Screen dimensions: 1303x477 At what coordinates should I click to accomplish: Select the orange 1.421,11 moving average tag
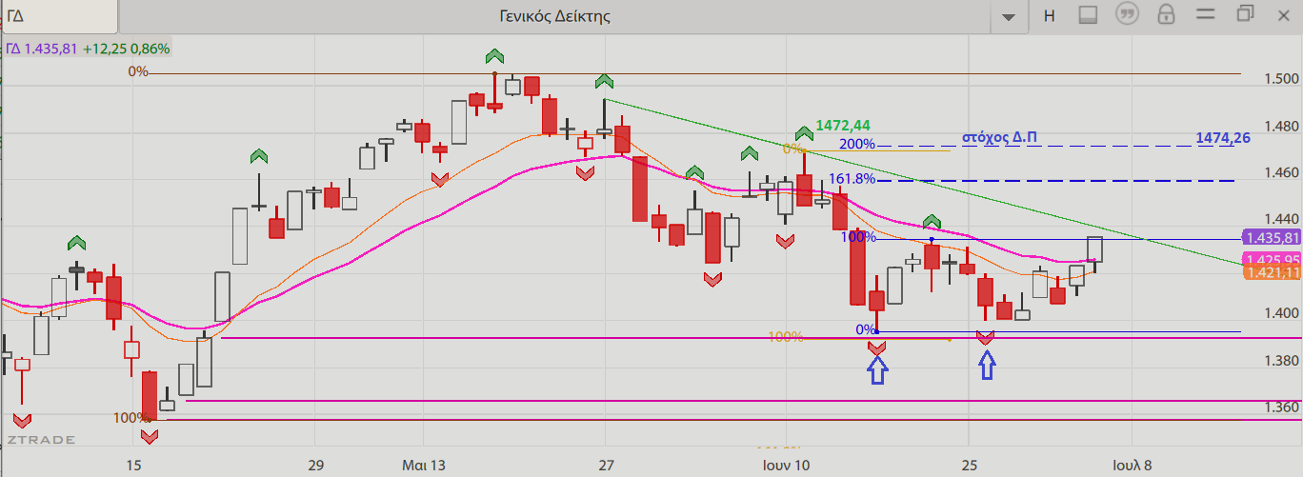(1272, 272)
